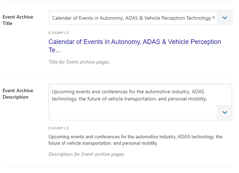Open the Event Archive Title dropdown arrow
This screenshot has height=173, width=239.
[x=224, y=18]
